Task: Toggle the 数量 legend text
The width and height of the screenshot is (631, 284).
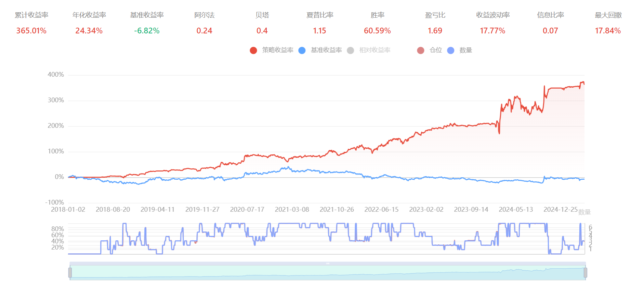Action: click(466, 50)
